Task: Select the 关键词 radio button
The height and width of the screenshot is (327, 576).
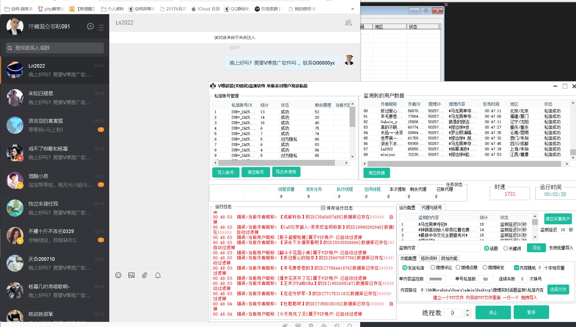Action: (505, 248)
